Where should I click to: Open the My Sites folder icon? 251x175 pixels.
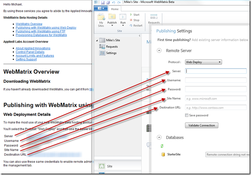pos(101,17)
